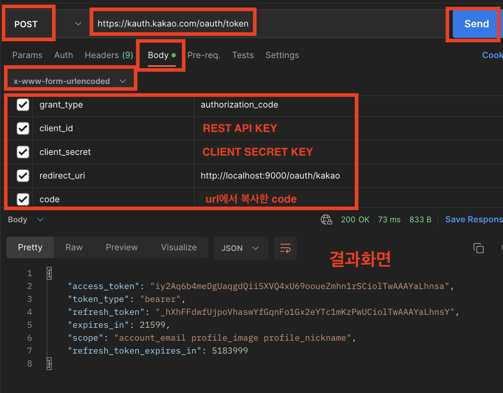This screenshot has height=393, width=503.
Task: Open the JSON format dropdown
Action: coord(241,248)
